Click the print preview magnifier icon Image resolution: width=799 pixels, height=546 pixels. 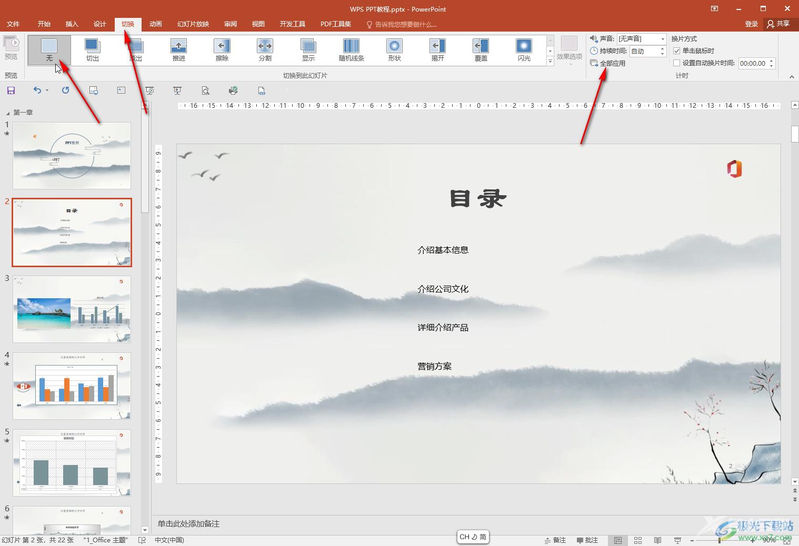pos(205,90)
